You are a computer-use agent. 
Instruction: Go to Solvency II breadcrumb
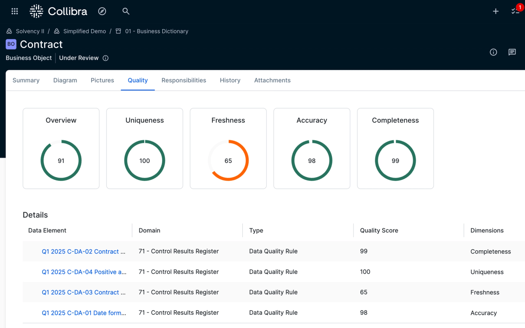click(x=30, y=31)
